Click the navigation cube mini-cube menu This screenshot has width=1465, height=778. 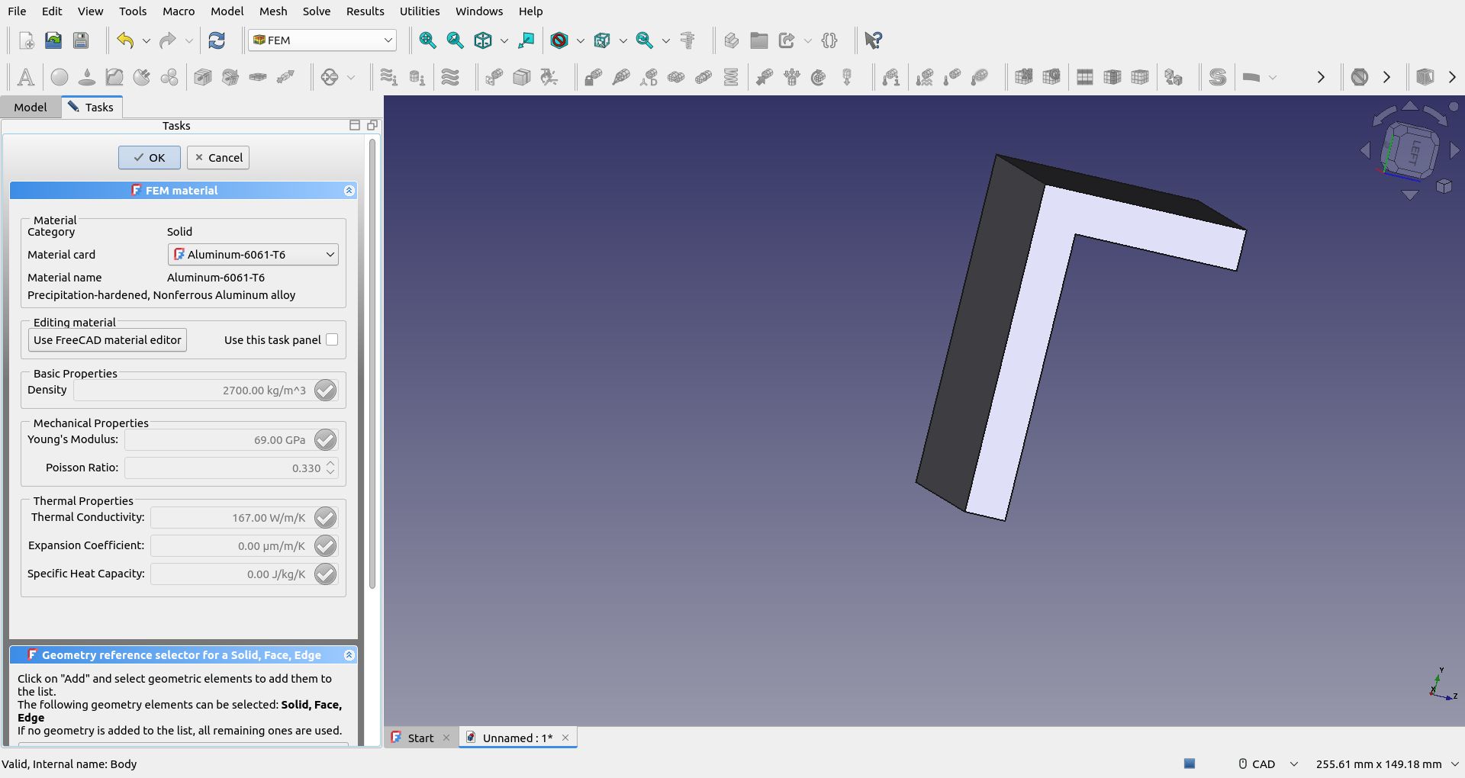click(1444, 186)
